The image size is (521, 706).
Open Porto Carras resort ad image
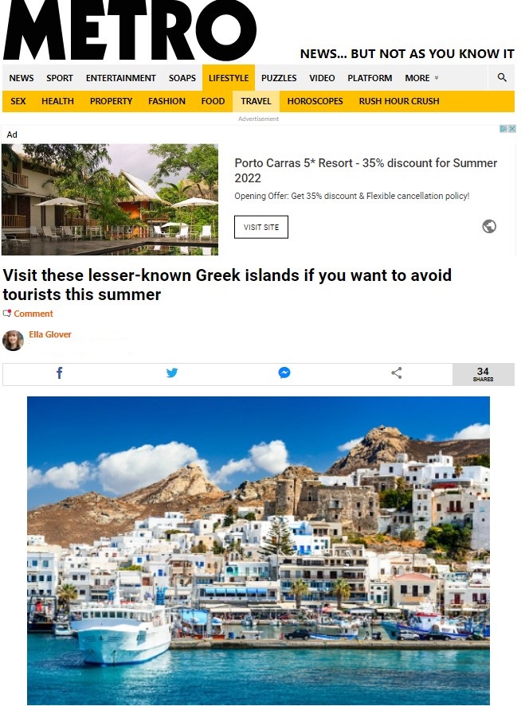110,200
